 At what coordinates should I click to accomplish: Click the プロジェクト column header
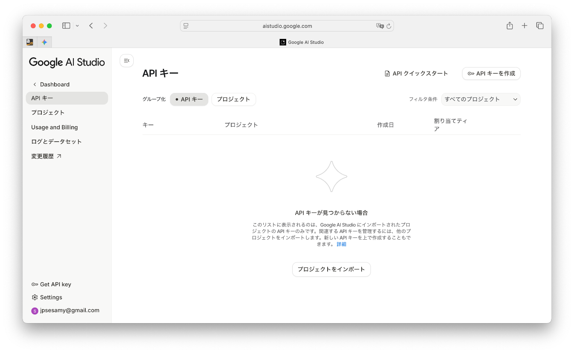(x=241, y=125)
